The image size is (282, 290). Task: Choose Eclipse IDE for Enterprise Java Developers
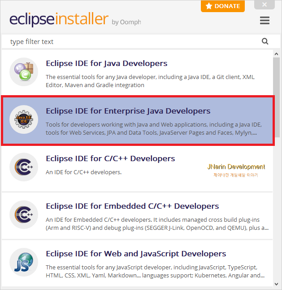tap(128, 111)
